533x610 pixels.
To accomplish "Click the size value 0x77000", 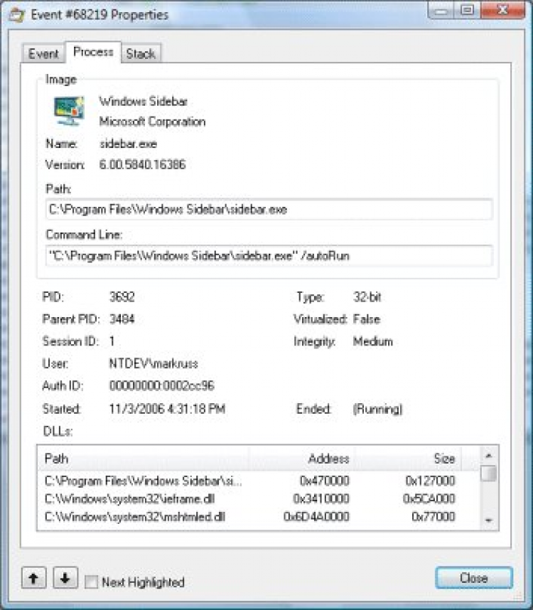I will pyautogui.click(x=433, y=517).
